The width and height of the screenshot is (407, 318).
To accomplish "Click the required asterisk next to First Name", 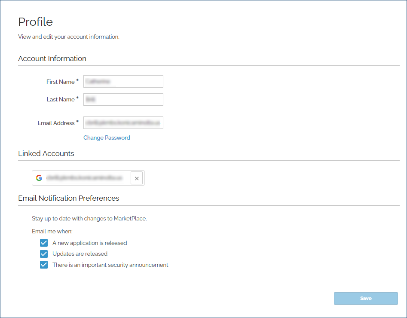I will pos(78,80).
